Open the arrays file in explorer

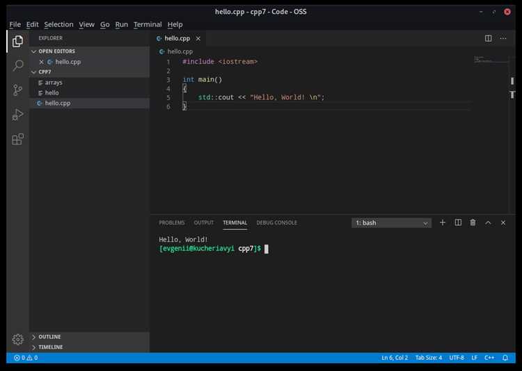[x=89, y=83]
